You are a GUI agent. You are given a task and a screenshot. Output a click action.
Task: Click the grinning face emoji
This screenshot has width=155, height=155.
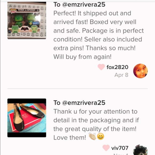tap(100, 137)
